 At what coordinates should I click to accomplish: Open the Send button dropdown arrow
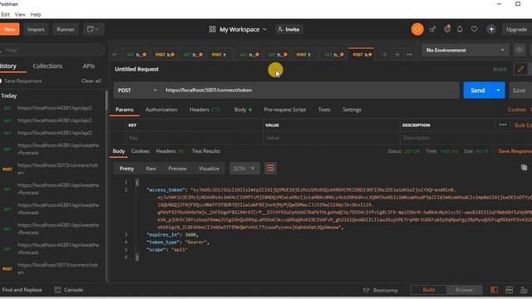pyautogui.click(x=498, y=91)
